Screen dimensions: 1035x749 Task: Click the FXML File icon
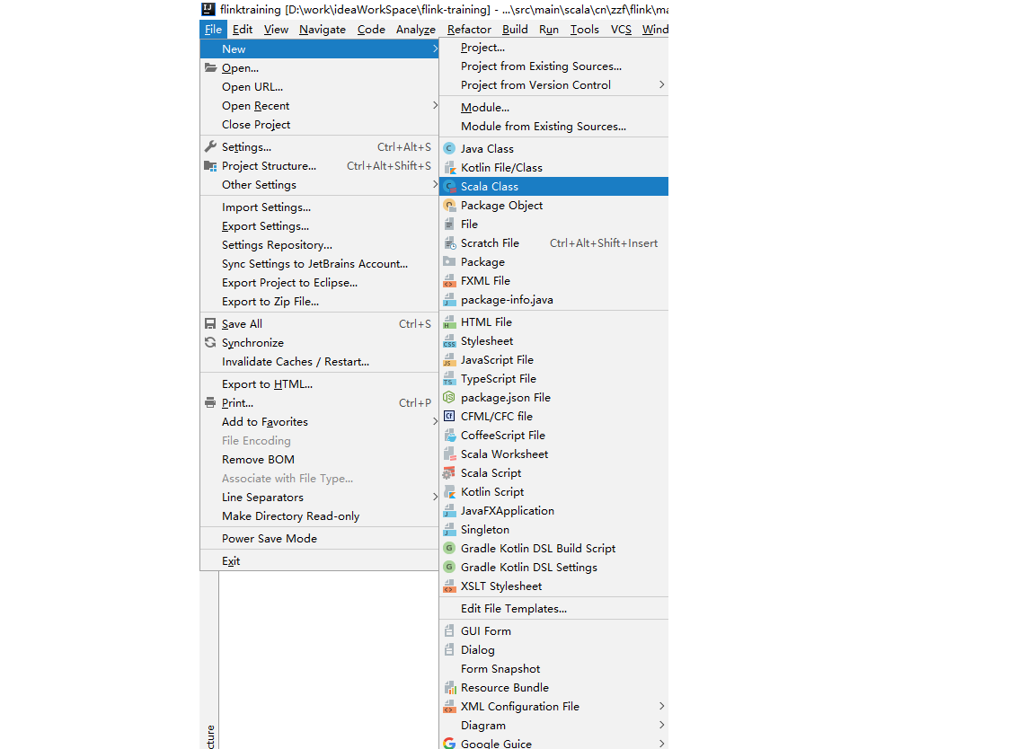coord(449,280)
